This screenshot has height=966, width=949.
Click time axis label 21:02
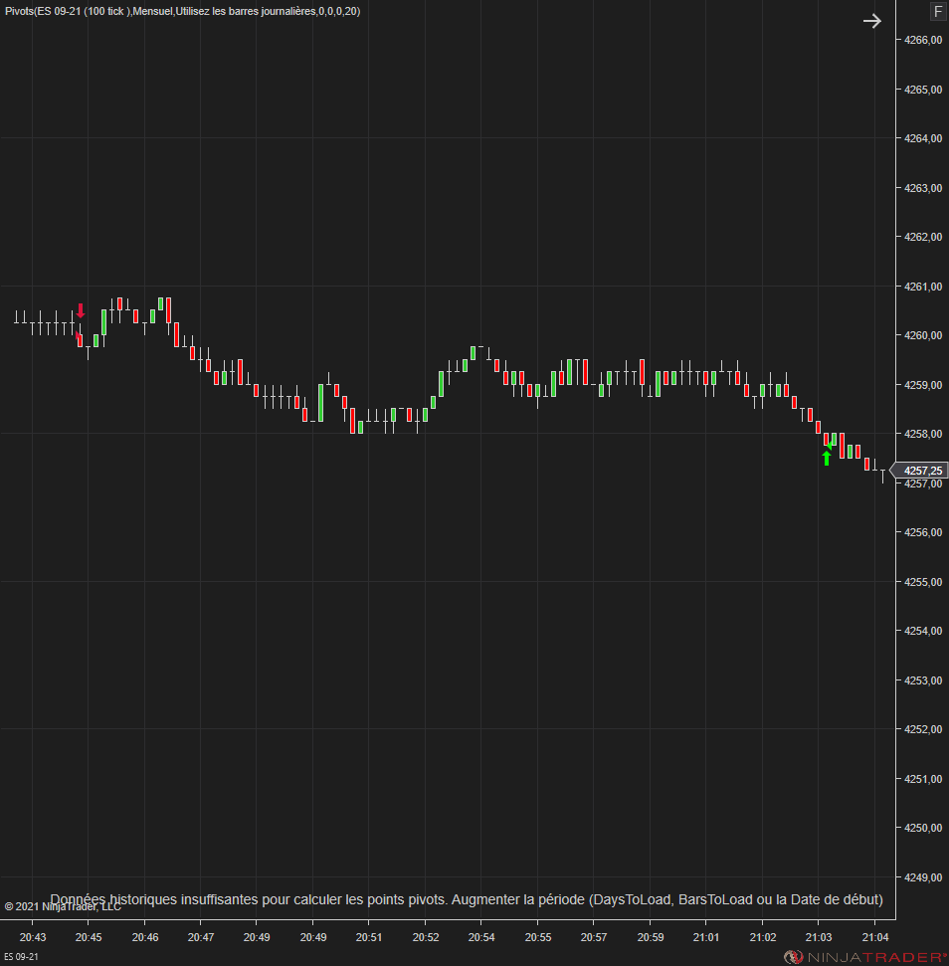762,937
